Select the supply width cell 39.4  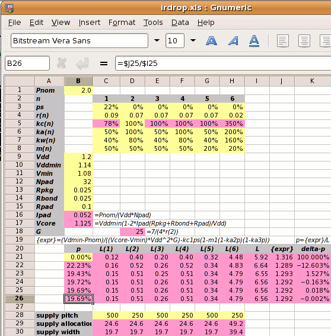[x=233, y=332]
